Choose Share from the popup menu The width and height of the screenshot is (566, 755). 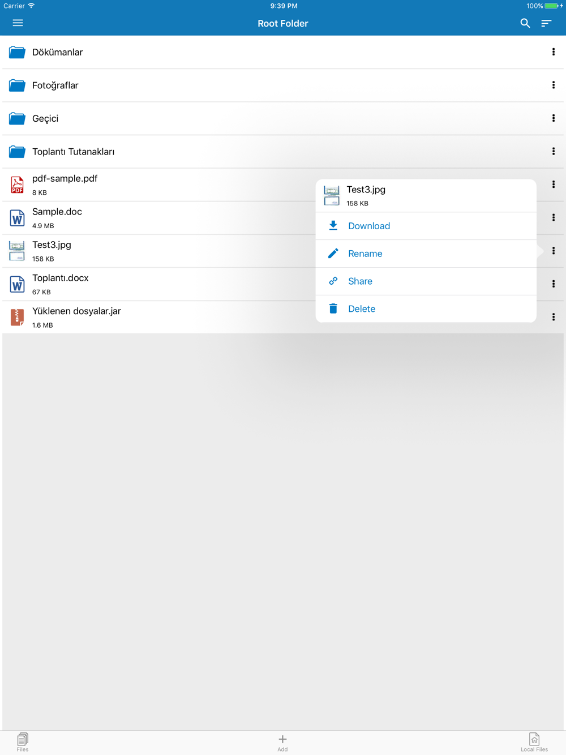426,281
